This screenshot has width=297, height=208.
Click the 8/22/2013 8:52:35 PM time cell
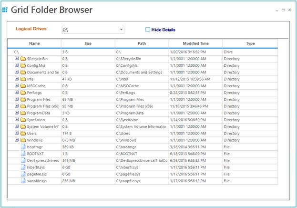[x=195, y=93]
